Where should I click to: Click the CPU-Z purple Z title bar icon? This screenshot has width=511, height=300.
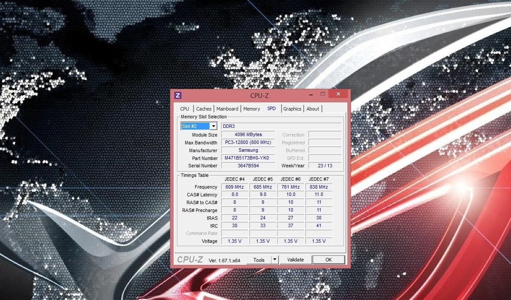pos(177,95)
